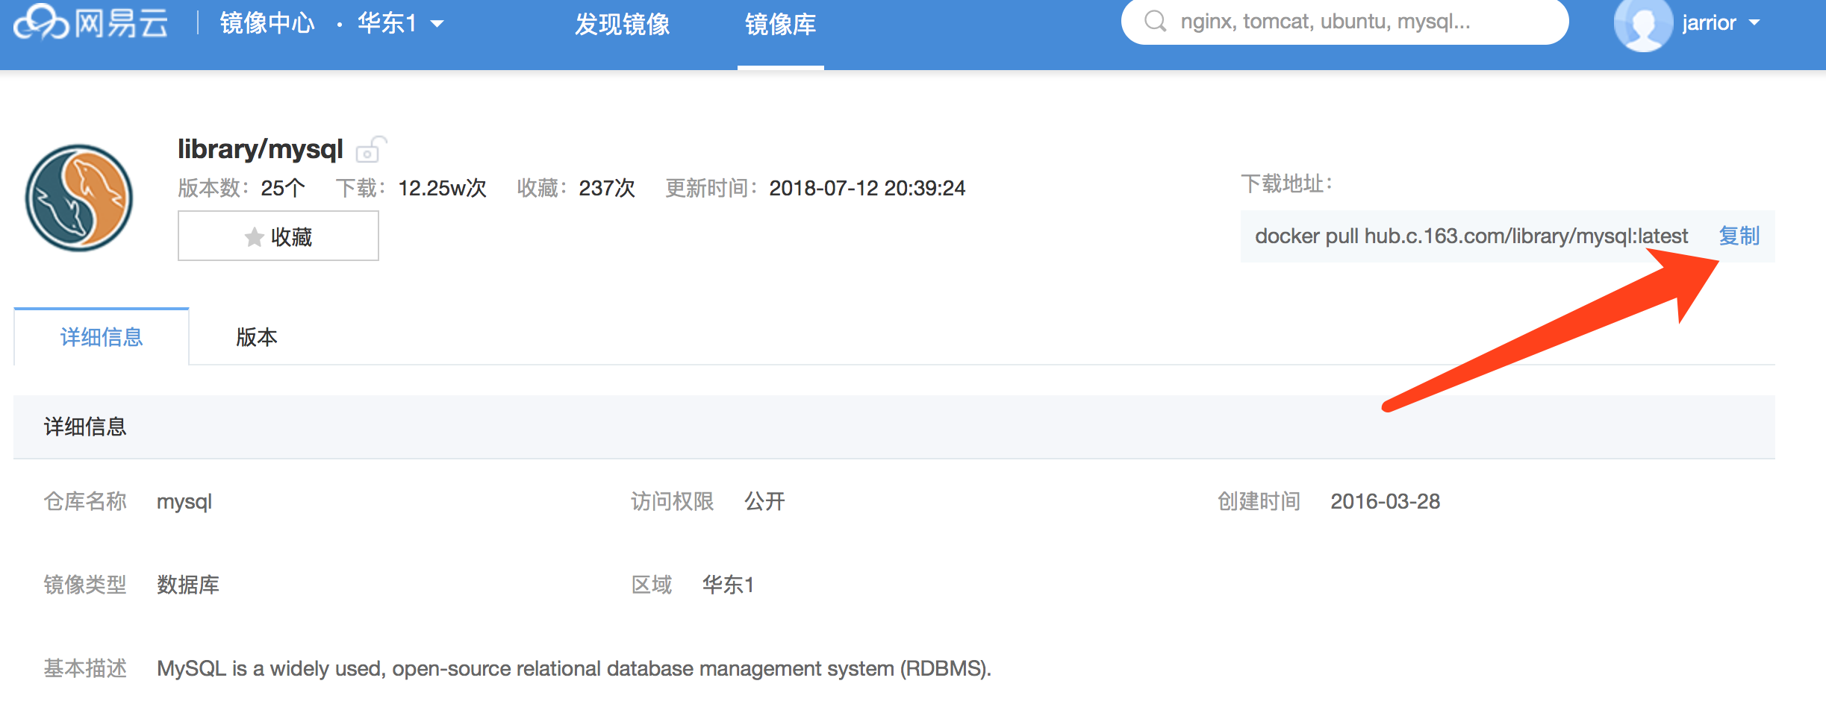The image size is (1826, 710).
Task: Click the user avatar icon
Action: (1642, 24)
